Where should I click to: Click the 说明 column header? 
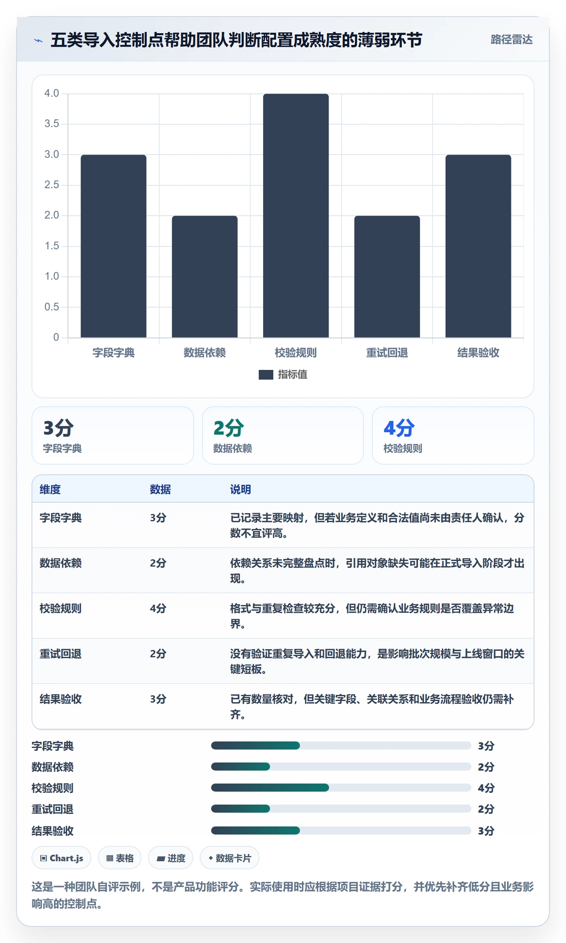click(x=241, y=489)
